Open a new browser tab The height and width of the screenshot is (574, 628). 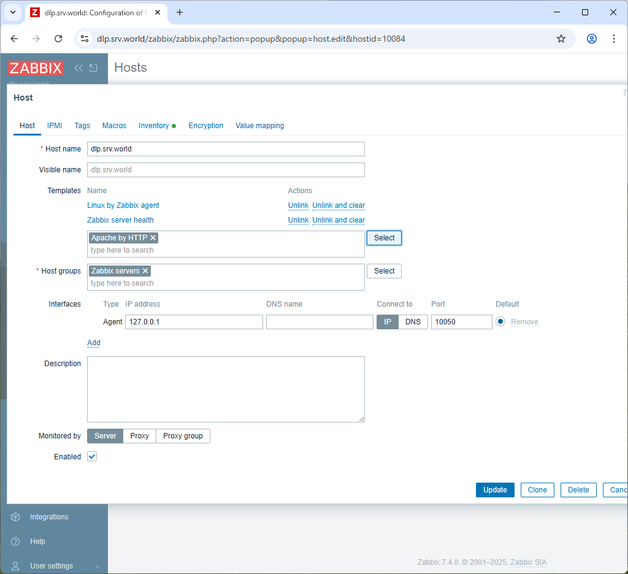(x=180, y=12)
